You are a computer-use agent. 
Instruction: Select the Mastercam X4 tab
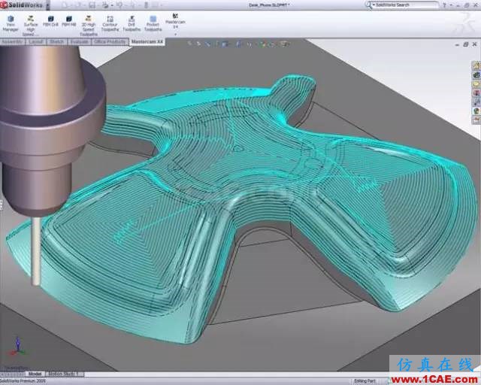click(147, 41)
